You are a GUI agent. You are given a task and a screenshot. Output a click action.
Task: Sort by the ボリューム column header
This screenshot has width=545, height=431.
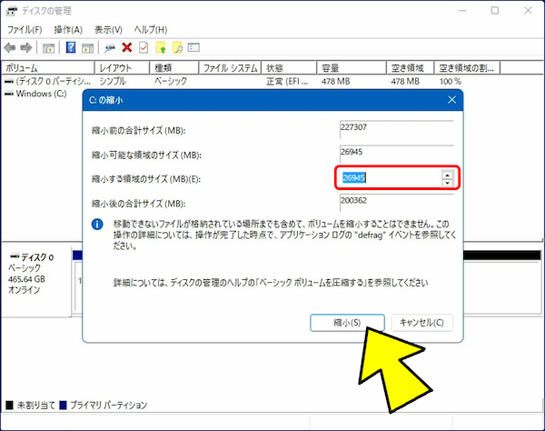click(x=48, y=68)
